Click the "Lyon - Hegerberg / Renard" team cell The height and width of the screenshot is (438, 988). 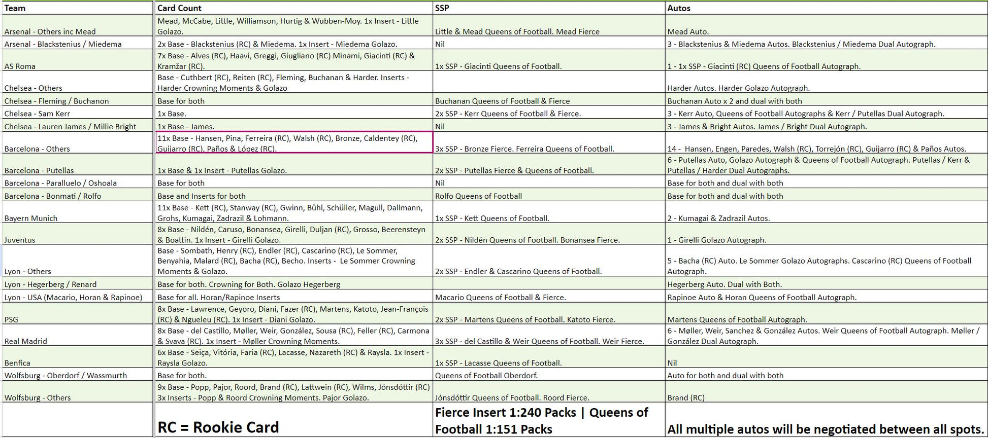click(77, 284)
